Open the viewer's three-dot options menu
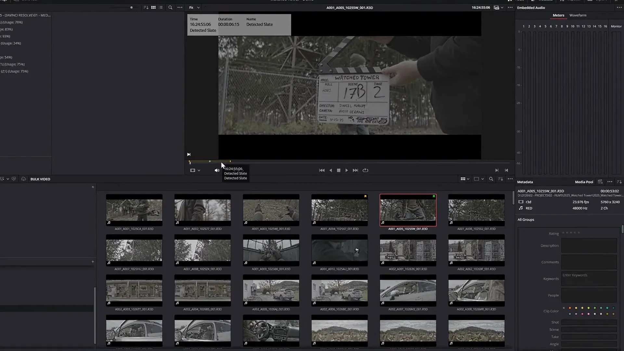The image size is (624, 351). [510, 7]
